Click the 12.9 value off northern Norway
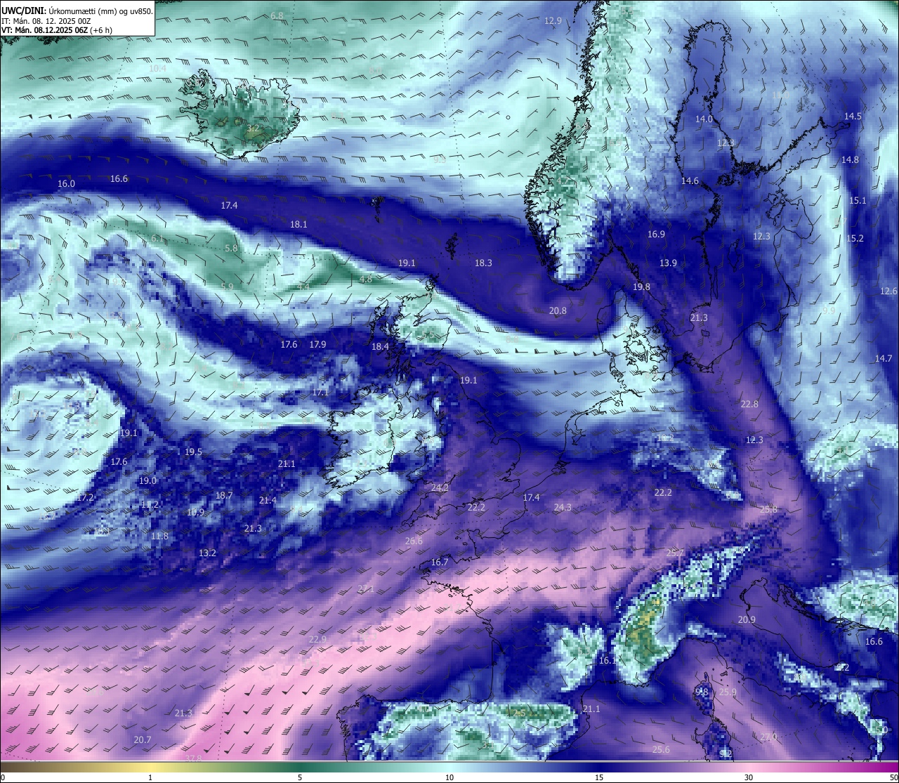Screen dimensions: 899x783 coord(553,20)
